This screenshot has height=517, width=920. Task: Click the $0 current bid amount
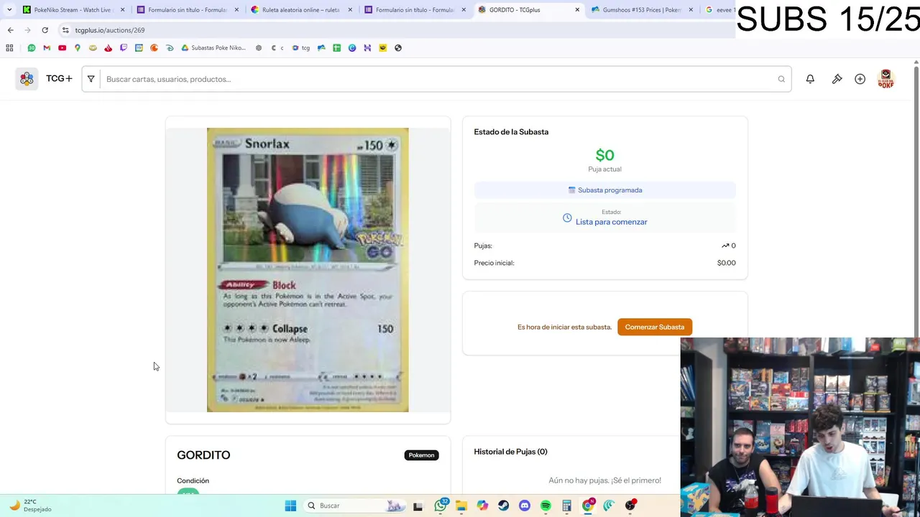coord(604,155)
